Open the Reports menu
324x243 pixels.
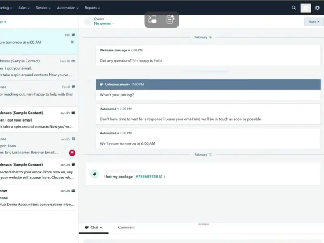[92, 8]
